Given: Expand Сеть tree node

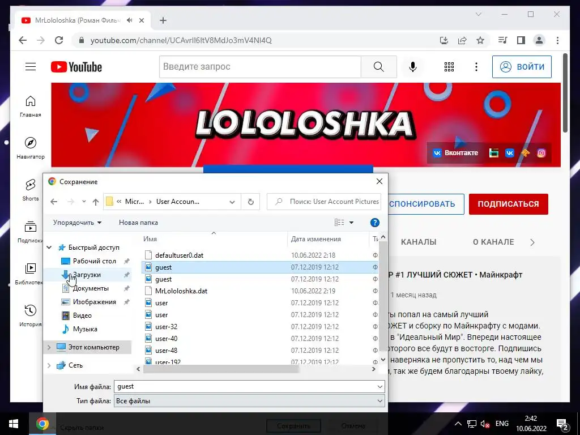Looking at the screenshot, I should (49, 365).
